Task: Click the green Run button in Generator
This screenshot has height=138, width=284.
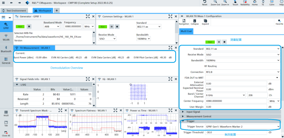Action: pyautogui.click(x=20, y=26)
